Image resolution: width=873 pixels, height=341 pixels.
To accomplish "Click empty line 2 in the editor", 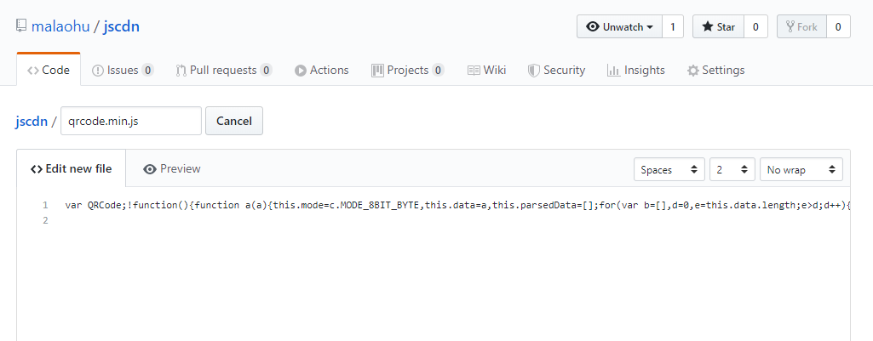I will point(457,221).
